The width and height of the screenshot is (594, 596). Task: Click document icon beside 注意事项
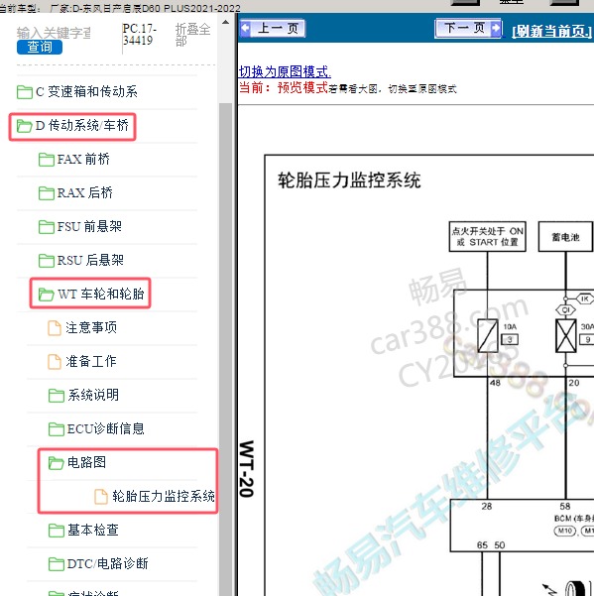[55, 328]
